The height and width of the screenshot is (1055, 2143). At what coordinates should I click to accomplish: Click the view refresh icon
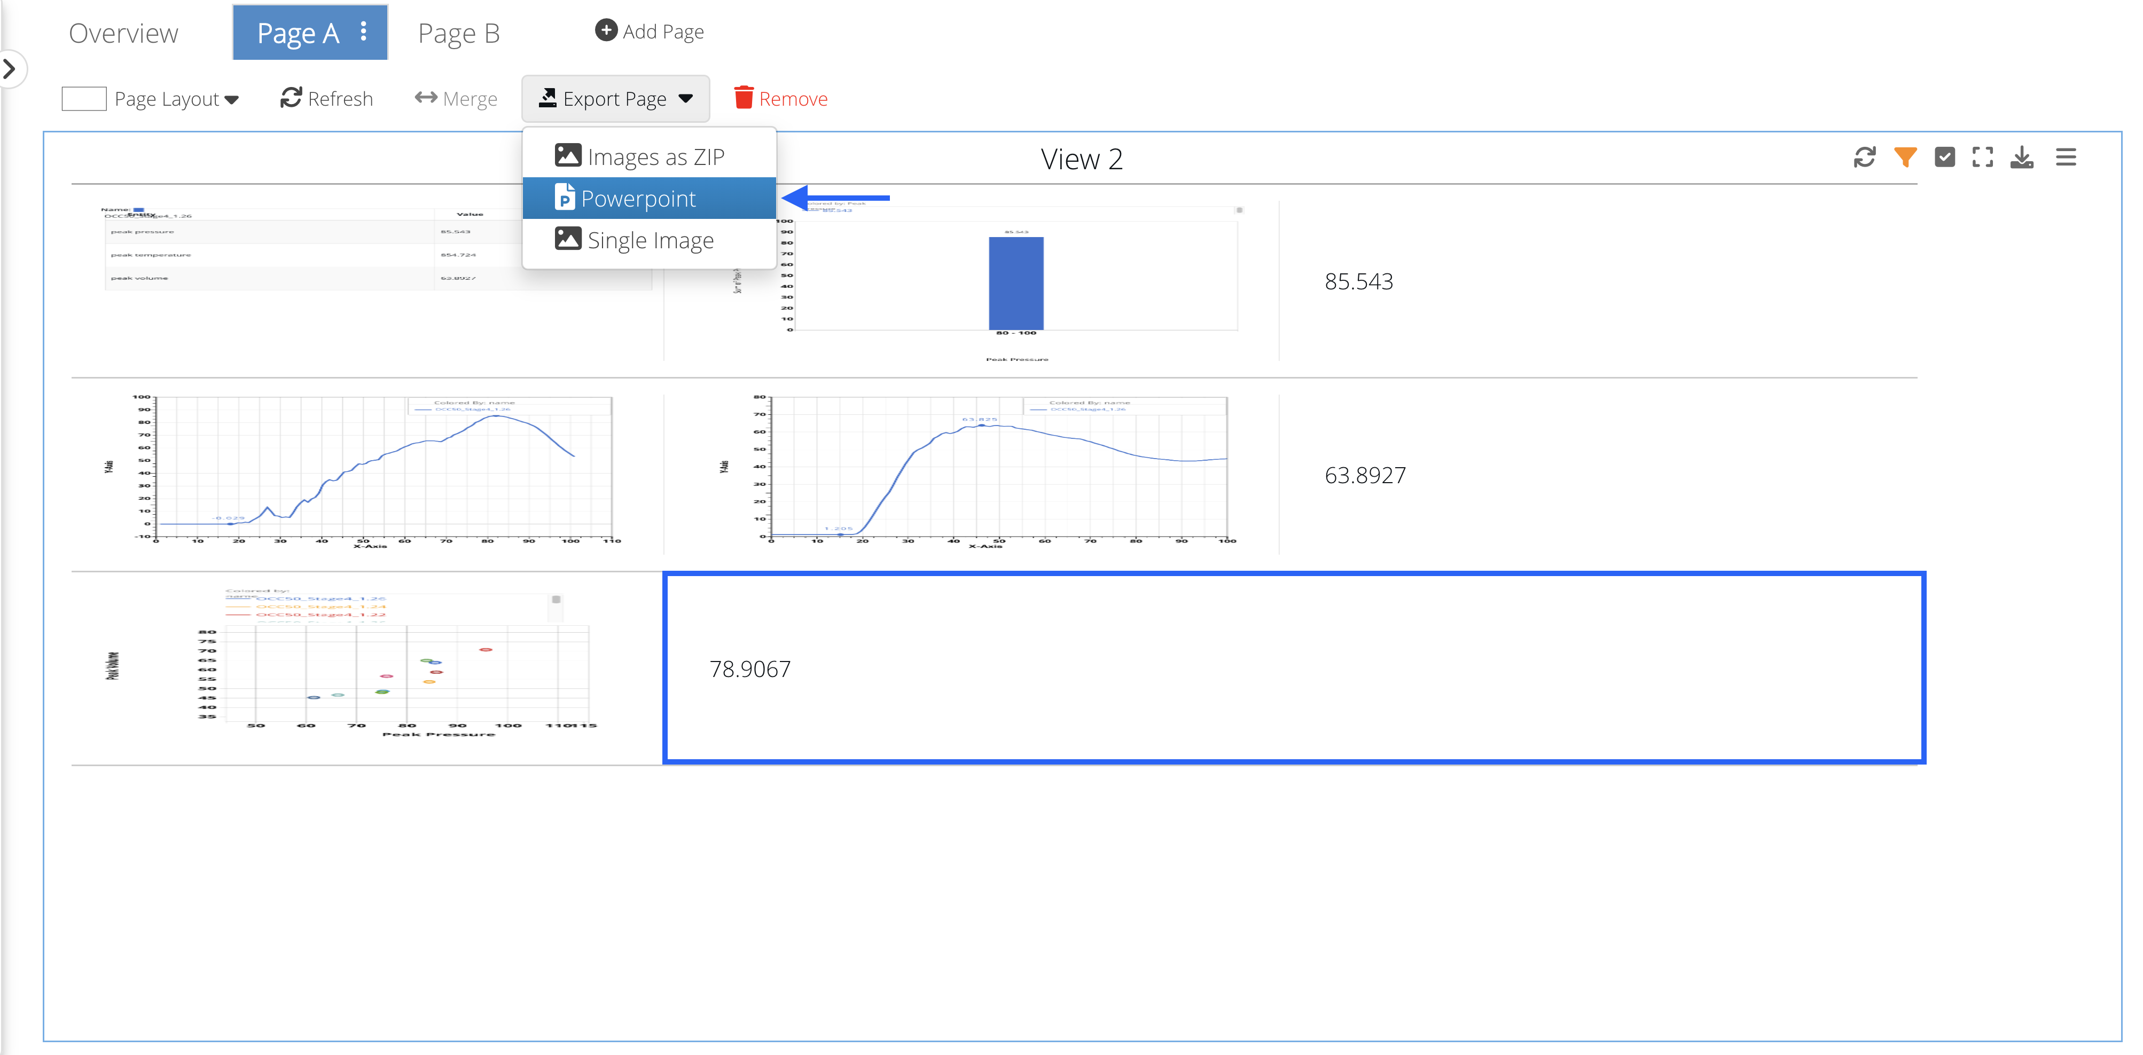(x=1865, y=157)
